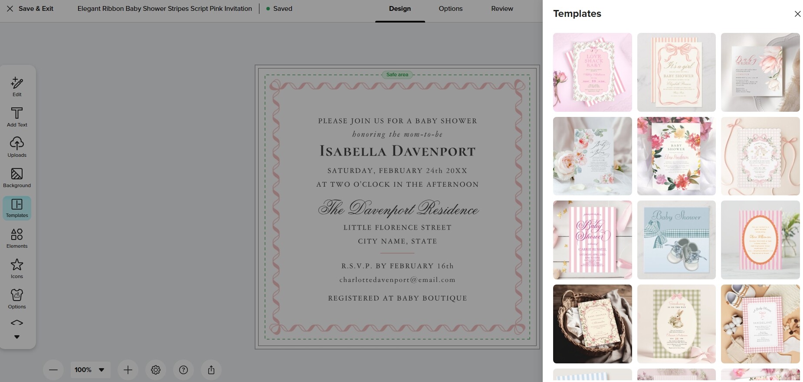Image resolution: width=803 pixels, height=382 pixels.
Task: Select the Templates sidebar tool
Action: (17, 208)
